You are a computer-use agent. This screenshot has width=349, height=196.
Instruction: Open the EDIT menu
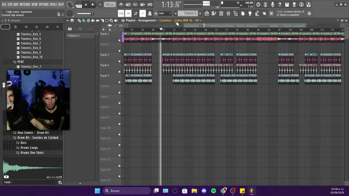pyautogui.click(x=10, y=4)
